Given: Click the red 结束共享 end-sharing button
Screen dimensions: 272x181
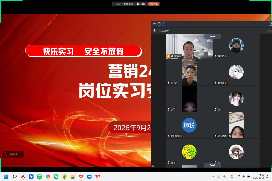Looking at the screenshot, I should (x=154, y=4).
